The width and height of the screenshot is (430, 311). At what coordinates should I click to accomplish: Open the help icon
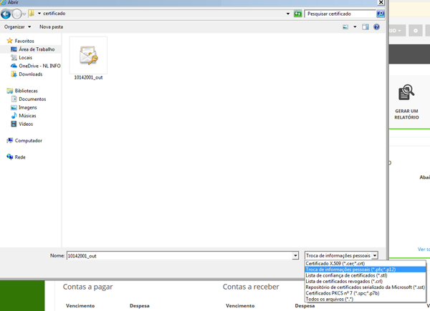click(x=376, y=26)
